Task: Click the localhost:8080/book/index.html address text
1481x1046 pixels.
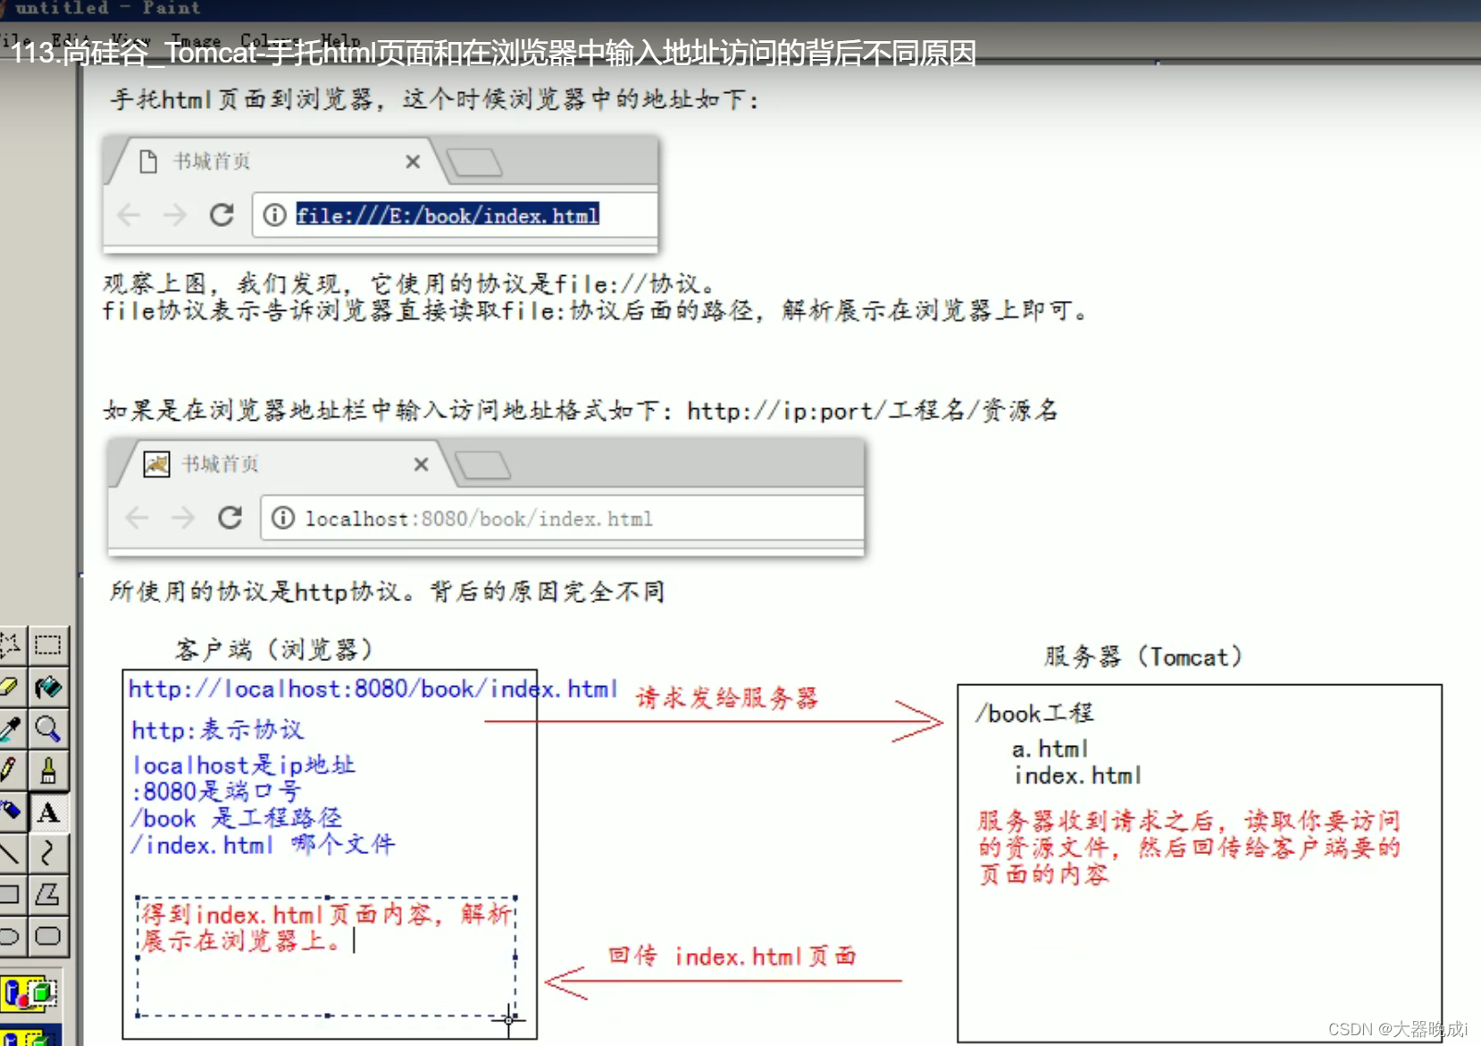Action: tap(479, 519)
